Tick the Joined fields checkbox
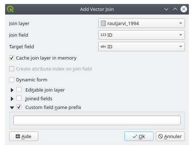 [x=19, y=98]
